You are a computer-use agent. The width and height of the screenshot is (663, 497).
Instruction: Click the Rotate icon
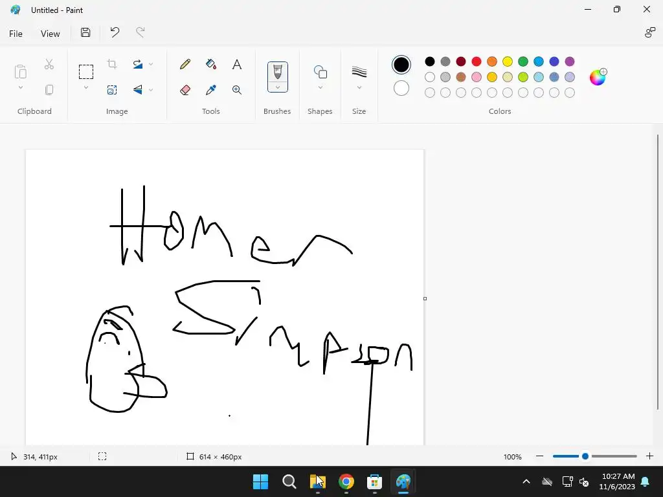click(137, 64)
